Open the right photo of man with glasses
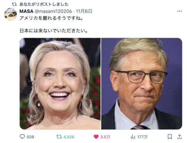187x143 pixels. tap(142, 83)
